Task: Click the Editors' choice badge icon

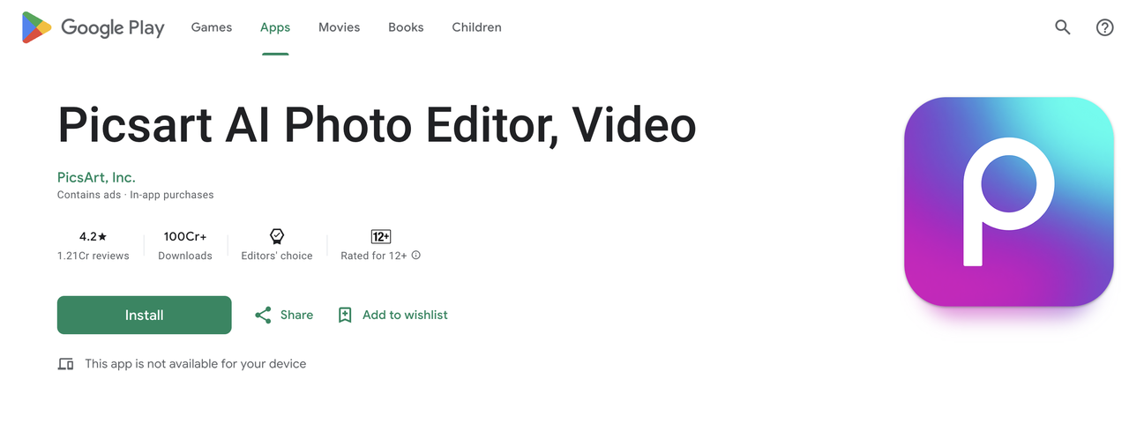Action: coord(277,236)
